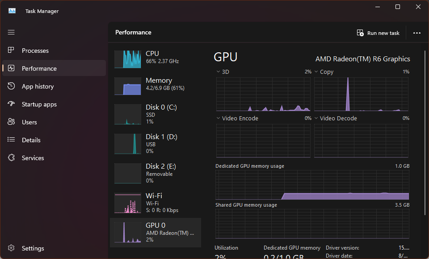Click the Copy engine usage graph
The height and width of the screenshot is (259, 429).
click(361, 94)
